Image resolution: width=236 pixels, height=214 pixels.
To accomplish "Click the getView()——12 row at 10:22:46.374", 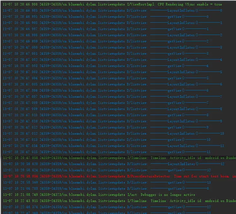I will pos(107,207).
